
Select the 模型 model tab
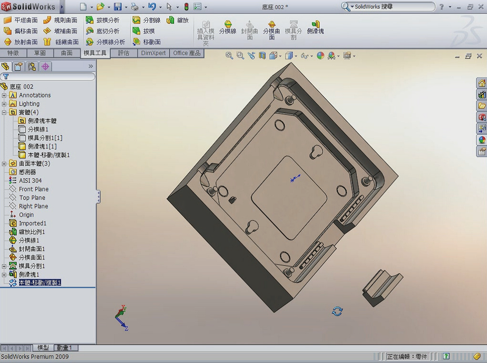43,348
